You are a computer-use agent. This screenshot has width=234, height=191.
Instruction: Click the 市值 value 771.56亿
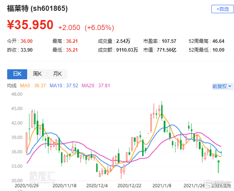(x=167, y=50)
